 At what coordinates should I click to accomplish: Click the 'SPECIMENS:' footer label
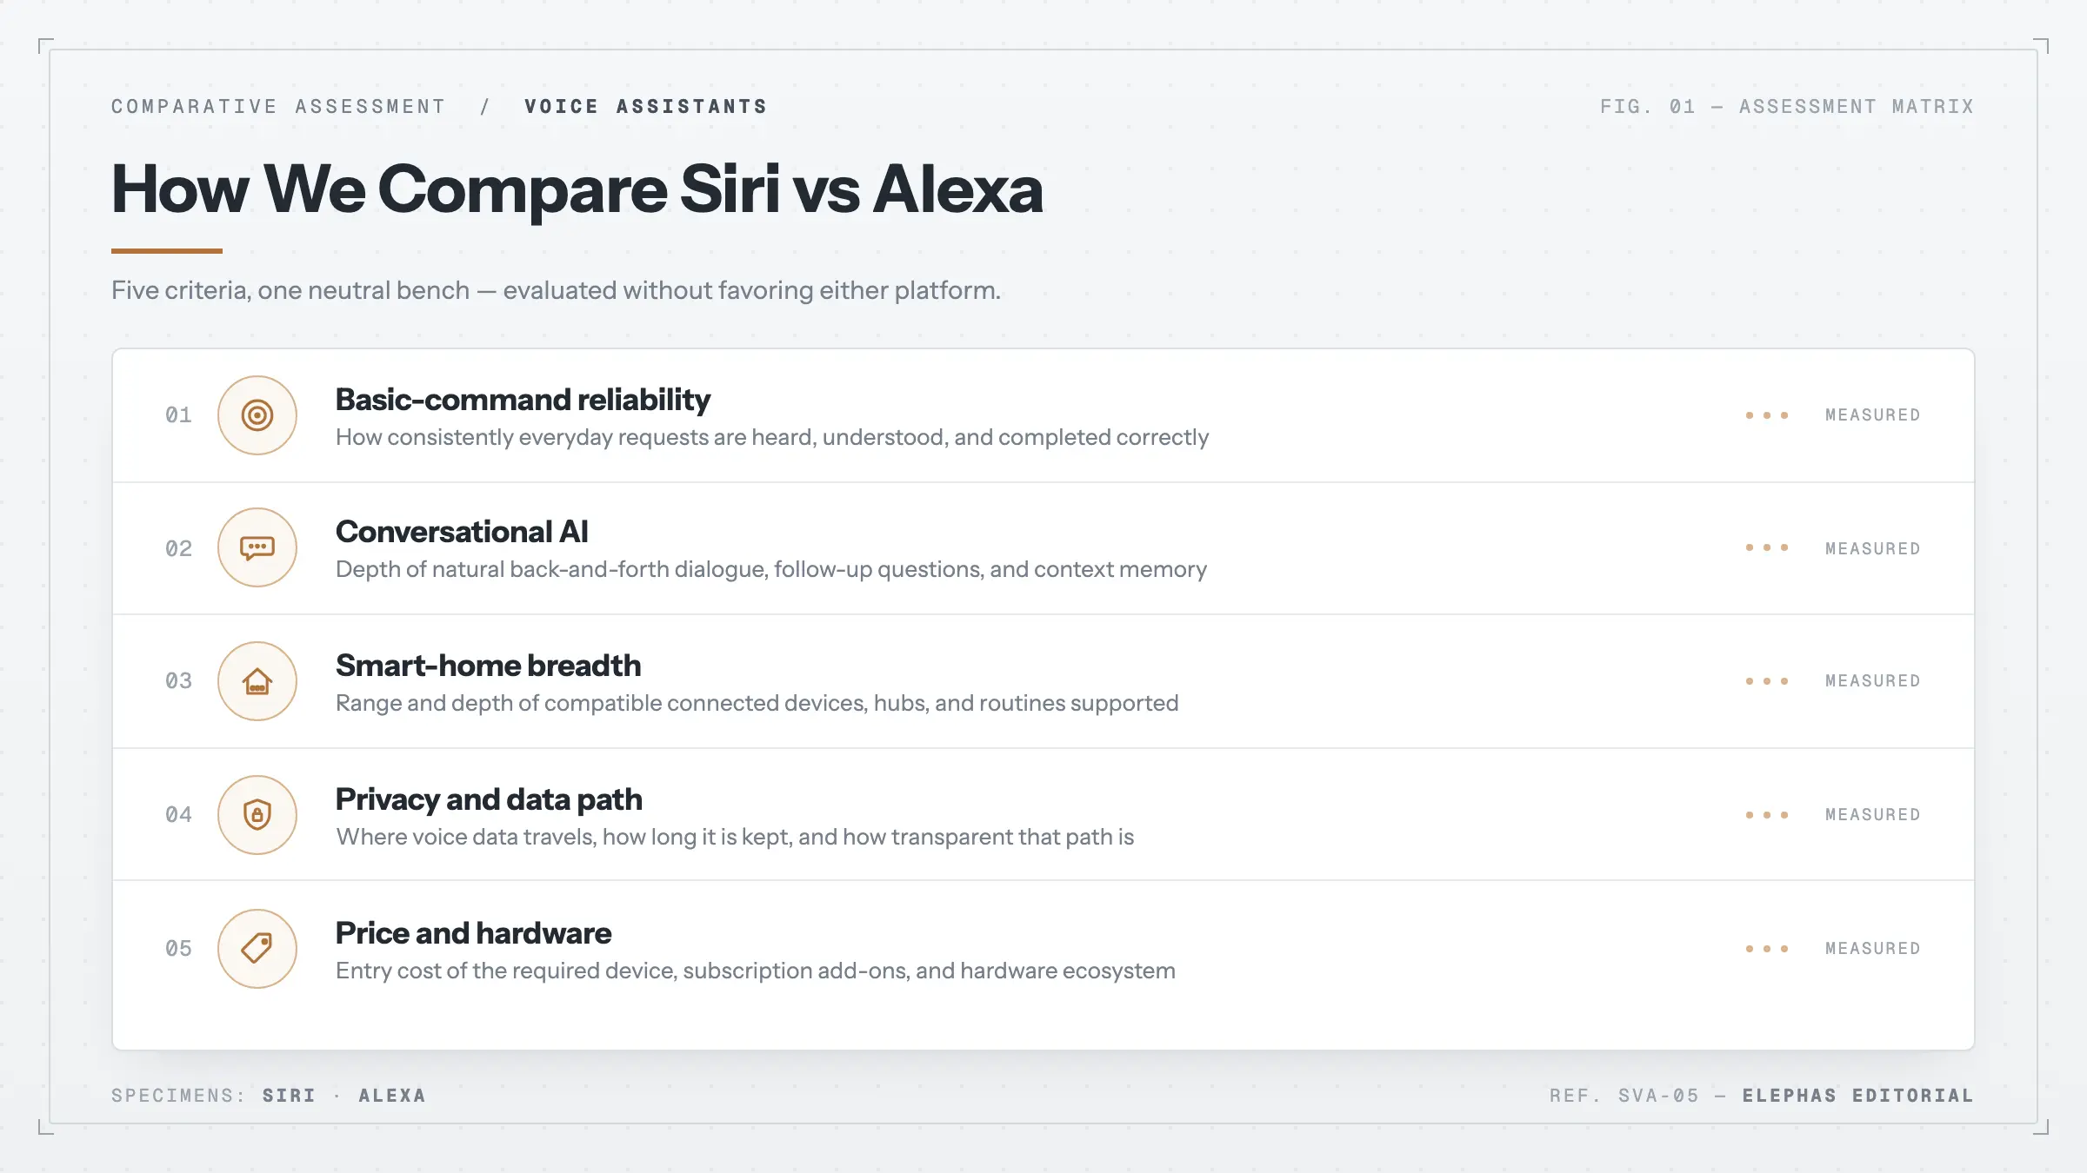(x=178, y=1096)
